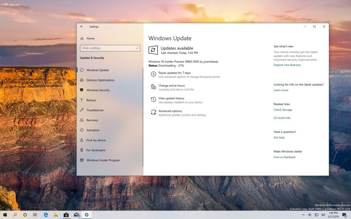Click the Backup upload arrow icon
351x219 pixels.
[82, 100]
